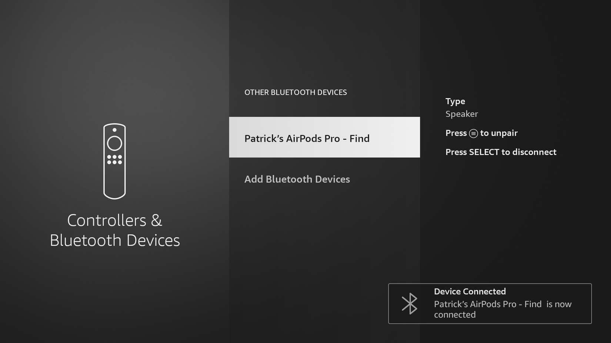Click the menu button icon beside unpair
Screen dimensions: 611x343
coord(473,133)
